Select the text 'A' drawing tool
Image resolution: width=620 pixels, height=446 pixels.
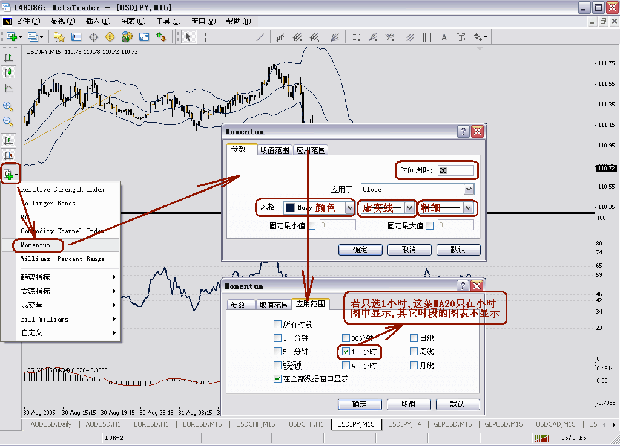[444, 37]
